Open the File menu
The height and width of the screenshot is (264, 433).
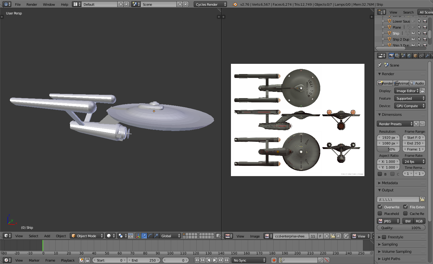click(x=18, y=4)
